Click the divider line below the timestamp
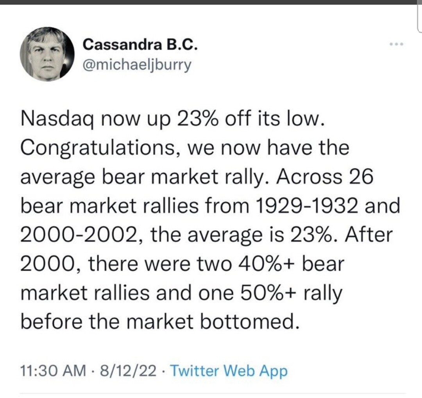The image size is (422, 398). point(213,394)
